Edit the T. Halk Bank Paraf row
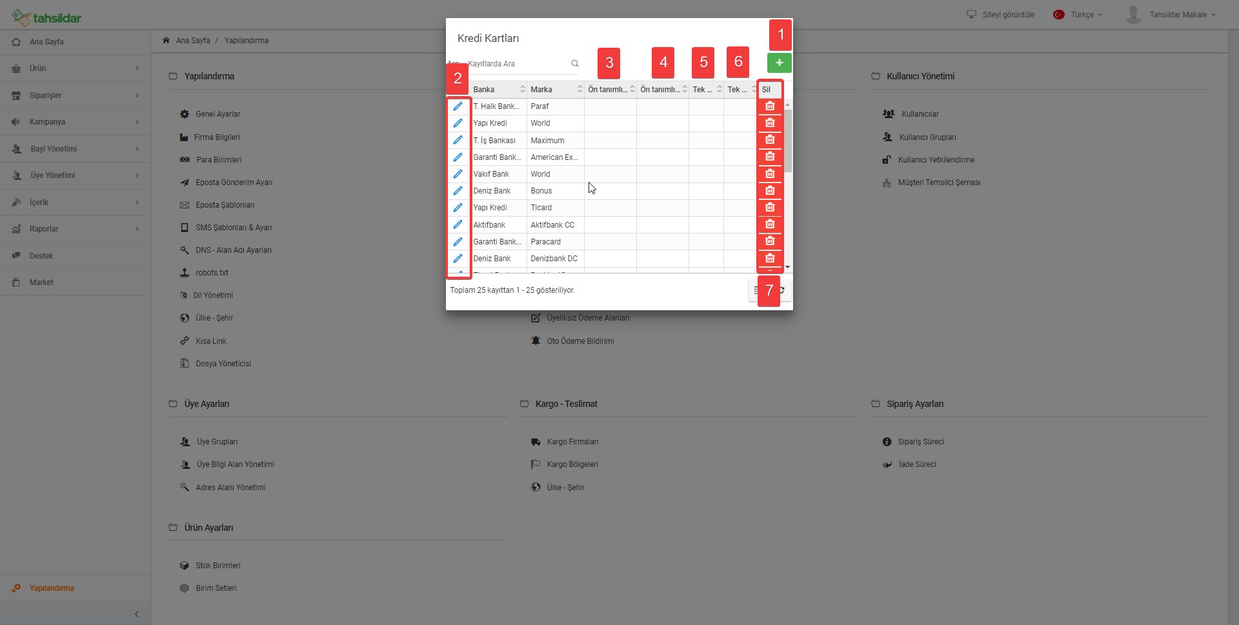 click(458, 106)
